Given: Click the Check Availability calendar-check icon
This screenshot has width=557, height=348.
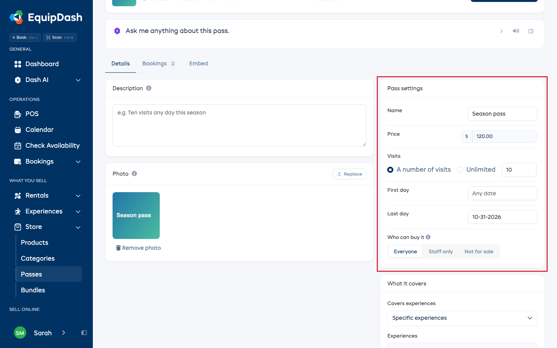Looking at the screenshot, I should (x=18, y=146).
